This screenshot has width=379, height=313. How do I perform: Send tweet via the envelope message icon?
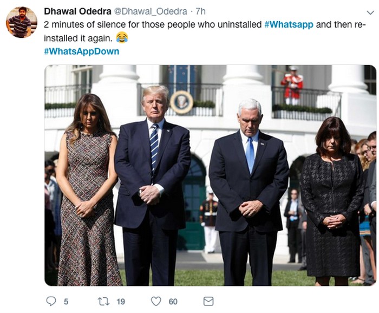[x=208, y=302]
